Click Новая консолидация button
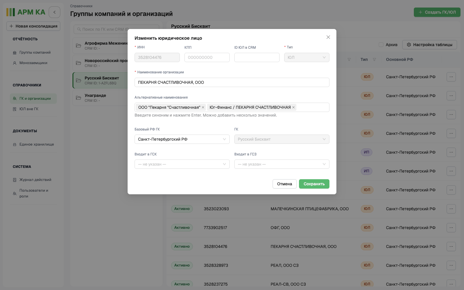This screenshot has height=290, width=464. coord(33,26)
